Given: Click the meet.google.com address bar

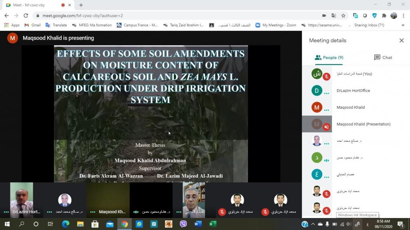Looking at the screenshot, I should (x=160, y=16).
